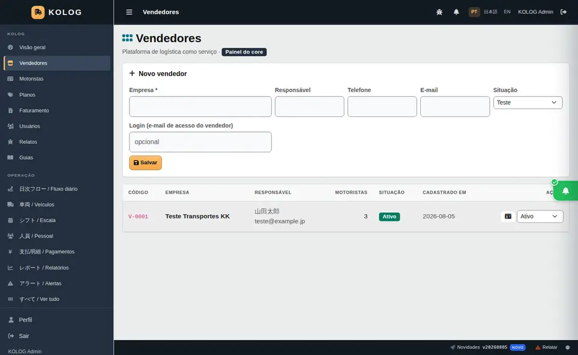This screenshot has width=578, height=355.
Task: Click the Relatar link in the footer
Action: click(x=546, y=347)
